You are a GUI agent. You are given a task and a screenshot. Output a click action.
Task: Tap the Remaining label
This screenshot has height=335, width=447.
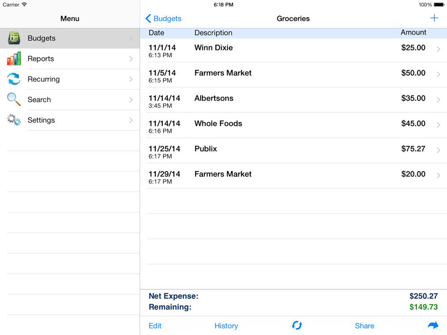[x=170, y=307]
